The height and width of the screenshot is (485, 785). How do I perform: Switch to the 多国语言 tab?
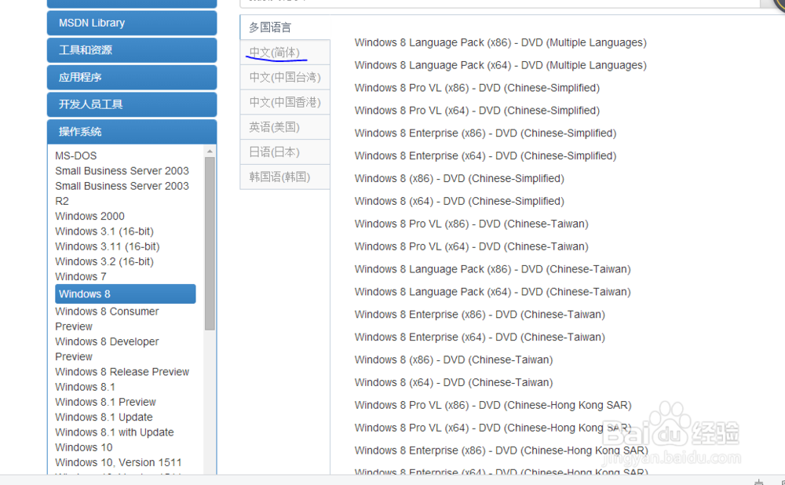[285, 27]
